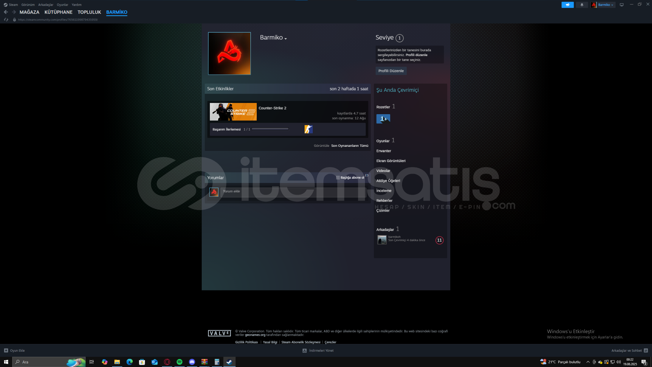Click the Windows search box Ara
652x367 pixels.
pos(49,362)
